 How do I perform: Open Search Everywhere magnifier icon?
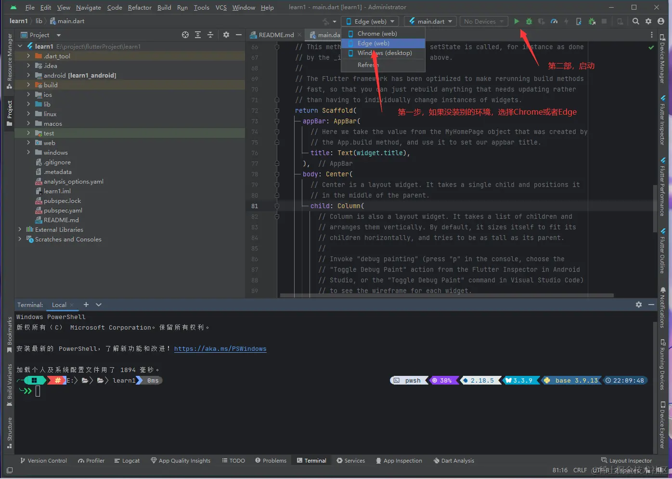[636, 21]
